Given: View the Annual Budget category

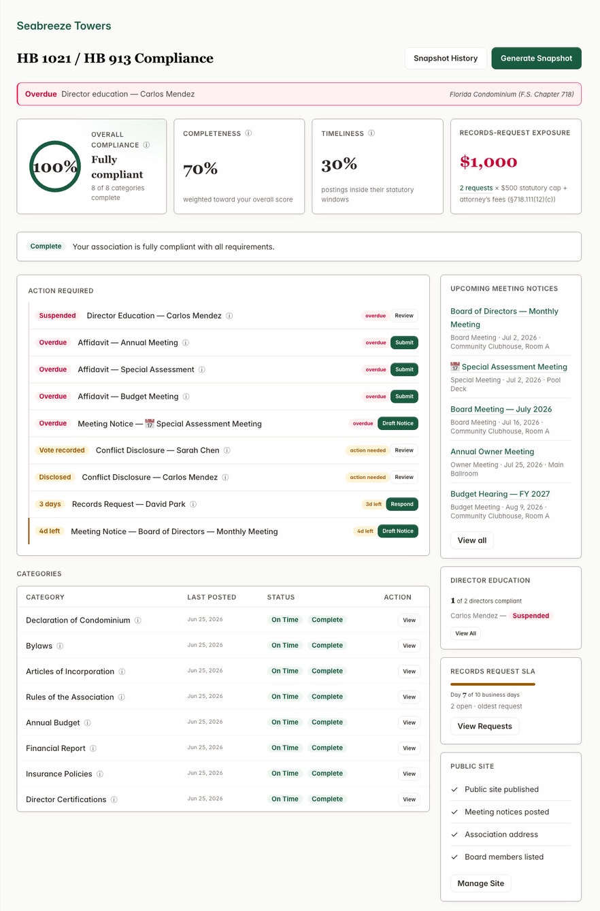Looking at the screenshot, I should click(x=409, y=723).
